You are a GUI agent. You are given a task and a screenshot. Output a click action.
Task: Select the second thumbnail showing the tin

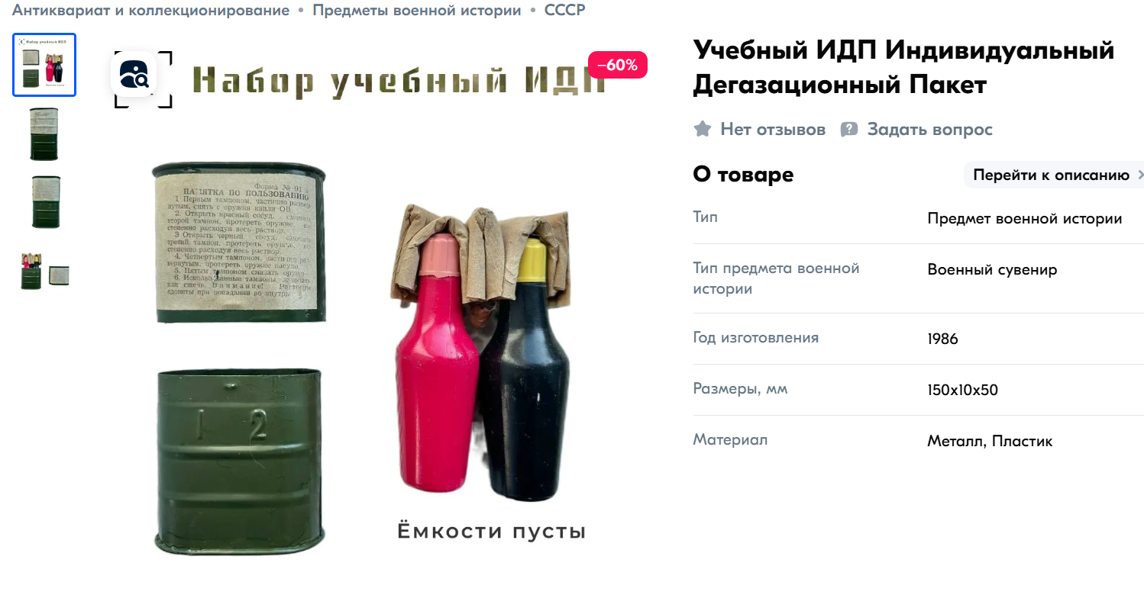click(44, 133)
